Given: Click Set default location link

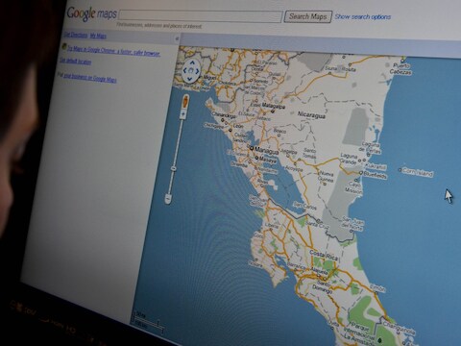Looking at the screenshot, I should tap(76, 61).
